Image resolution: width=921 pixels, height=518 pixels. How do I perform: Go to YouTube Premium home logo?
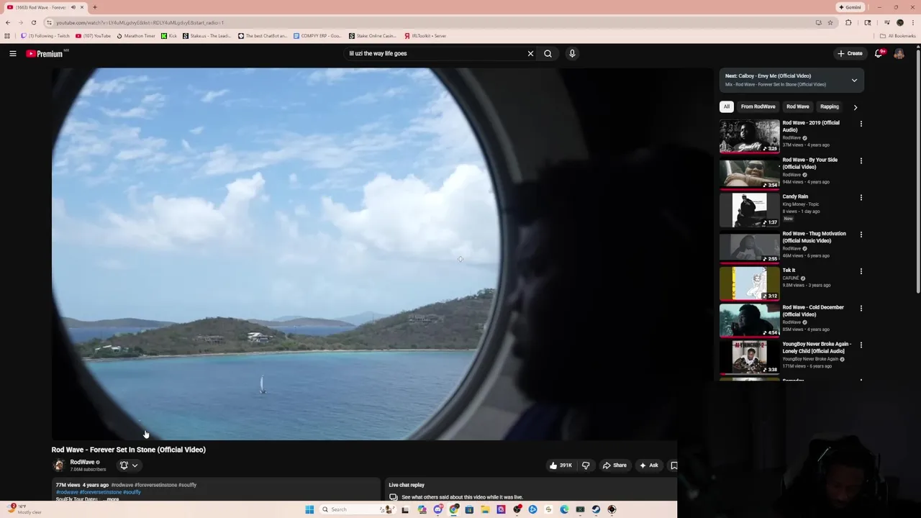pos(45,53)
